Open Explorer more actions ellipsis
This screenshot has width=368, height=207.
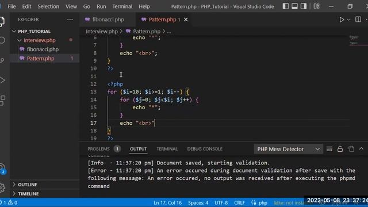coord(70,20)
